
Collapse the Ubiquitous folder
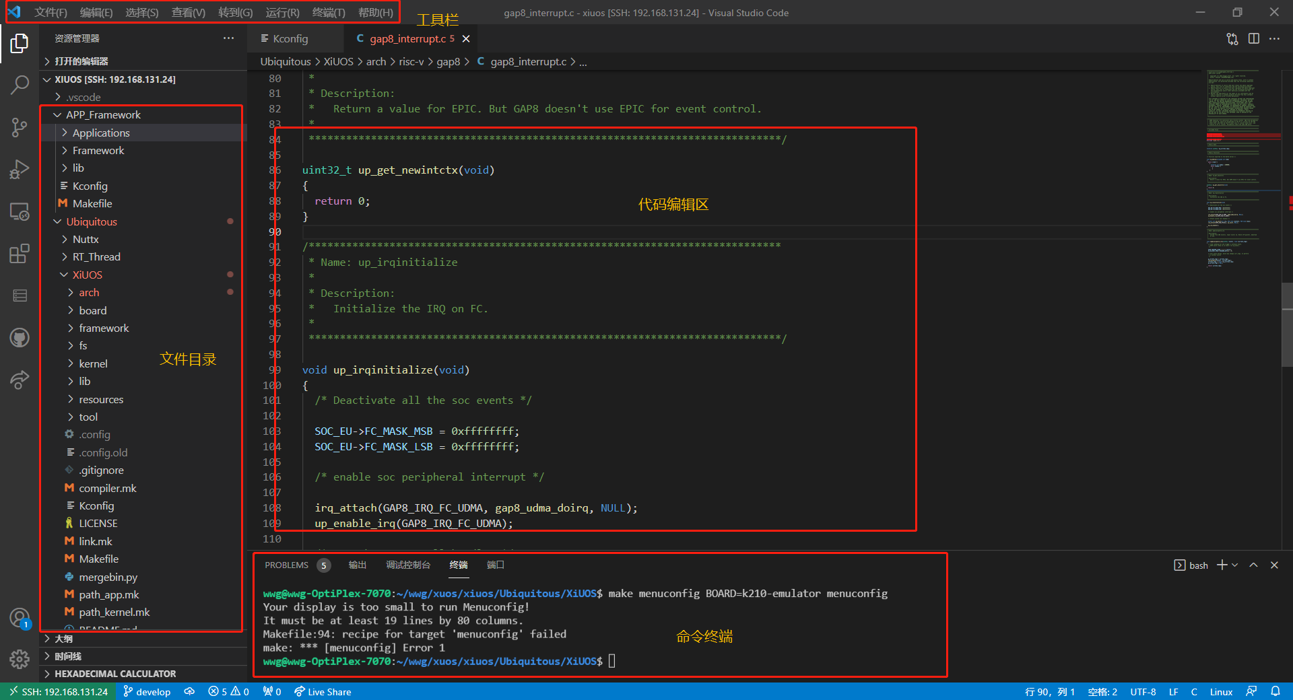143,222
